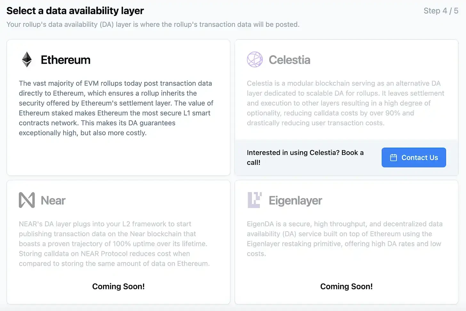Click the Step 4 / 5 indicator

click(441, 11)
